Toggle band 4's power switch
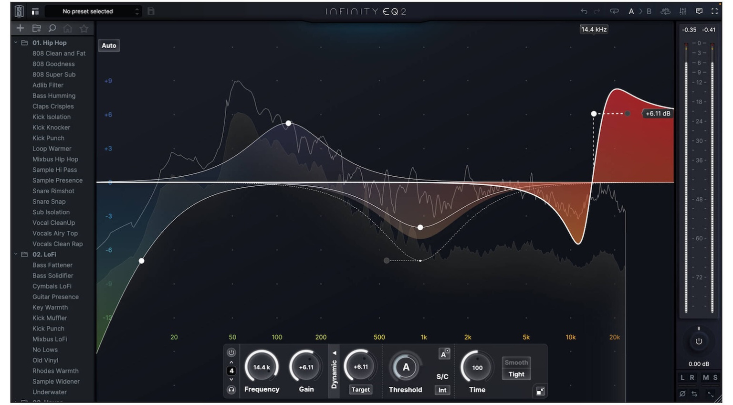733x405 pixels. [231, 352]
